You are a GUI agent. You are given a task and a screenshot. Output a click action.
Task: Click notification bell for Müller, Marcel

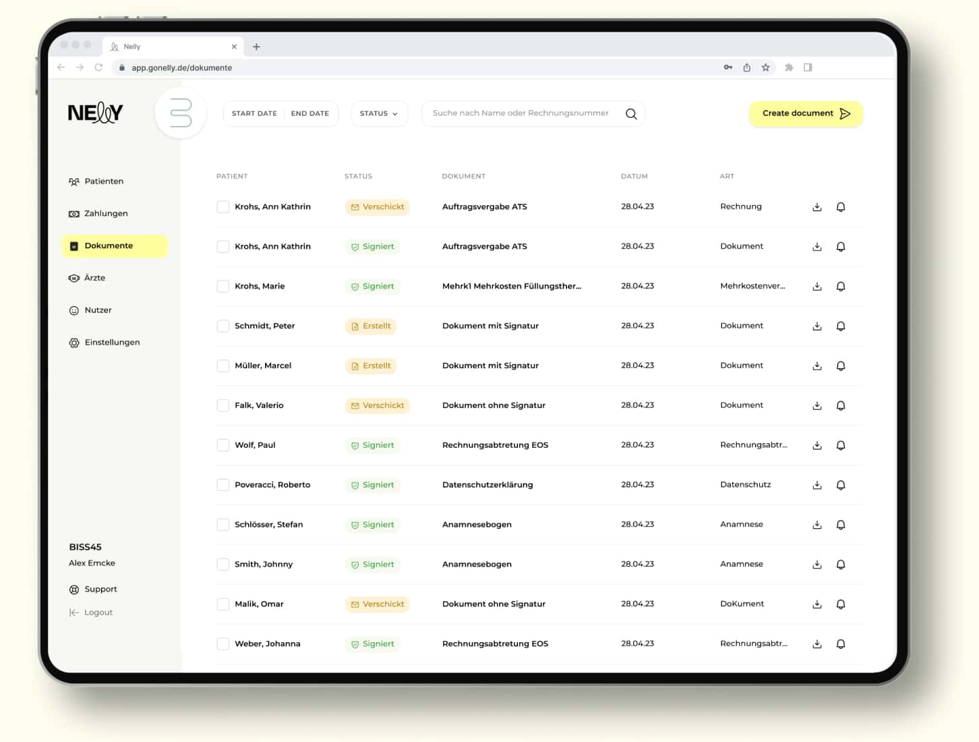[841, 366]
